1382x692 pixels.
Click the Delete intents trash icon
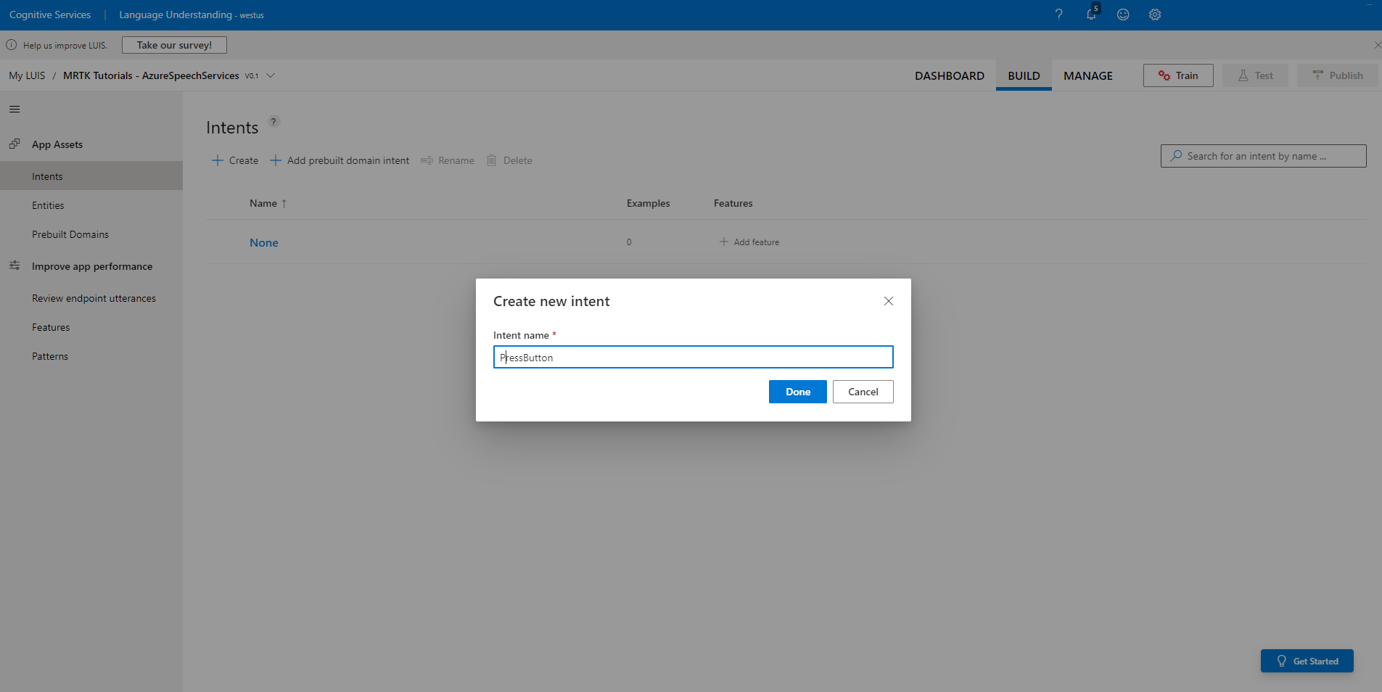pos(493,160)
